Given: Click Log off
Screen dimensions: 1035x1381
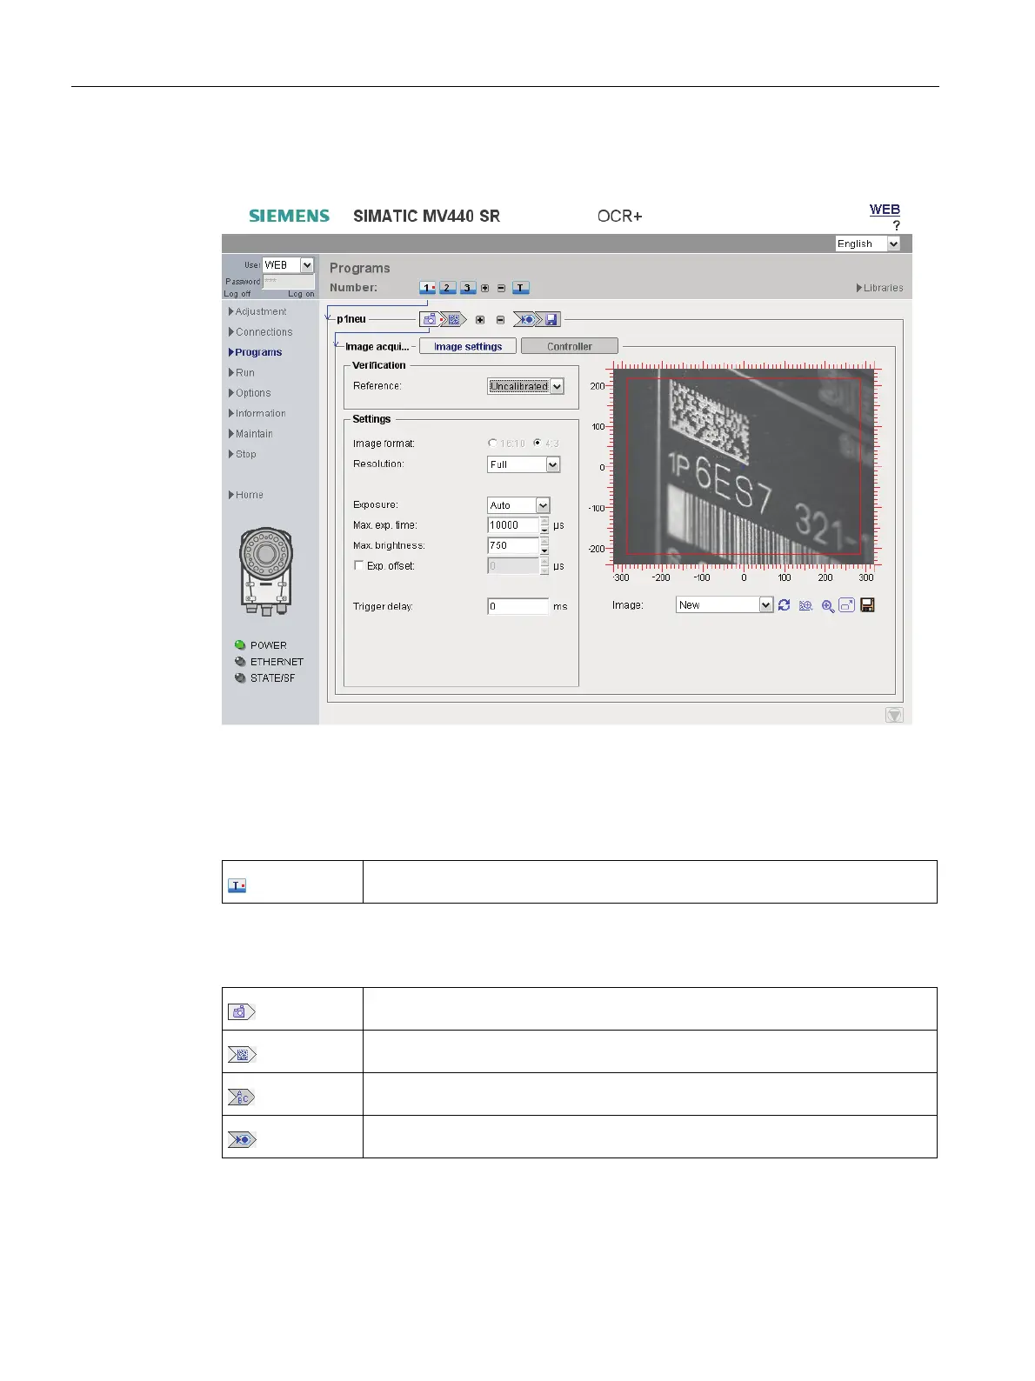Looking at the screenshot, I should 237,294.
